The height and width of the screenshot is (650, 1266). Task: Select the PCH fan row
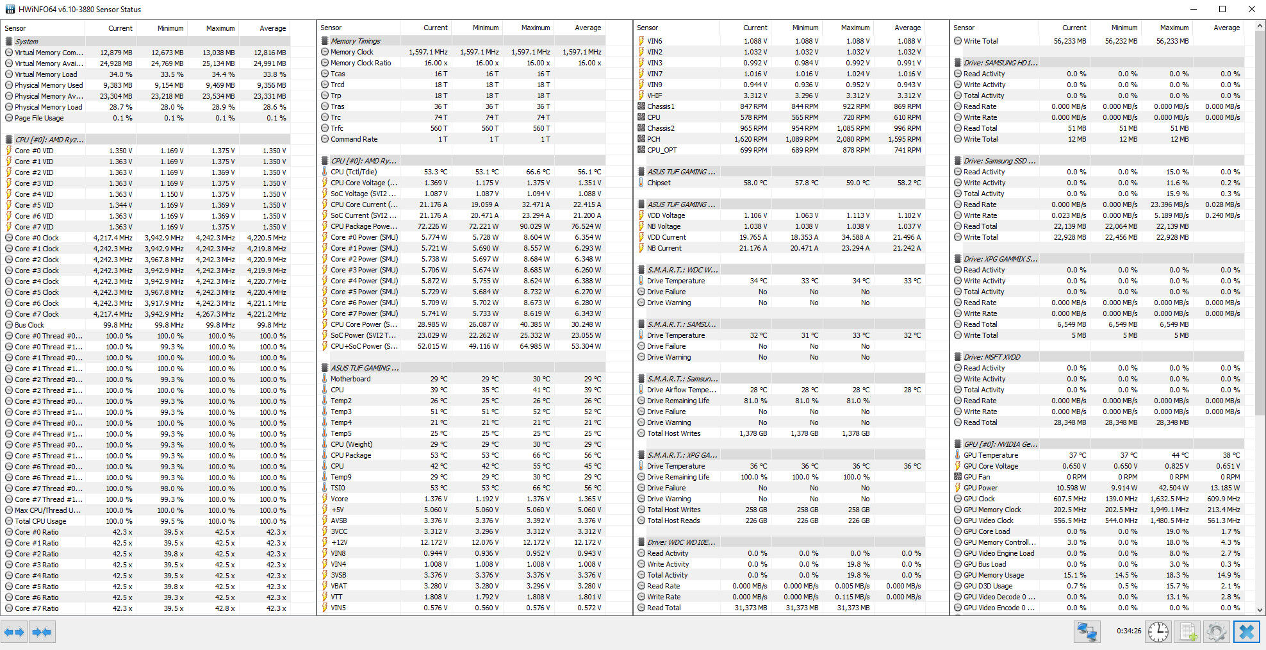tap(779, 139)
